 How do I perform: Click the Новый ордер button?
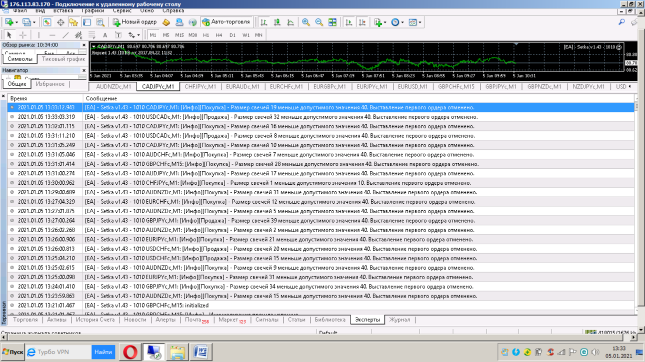click(x=135, y=22)
